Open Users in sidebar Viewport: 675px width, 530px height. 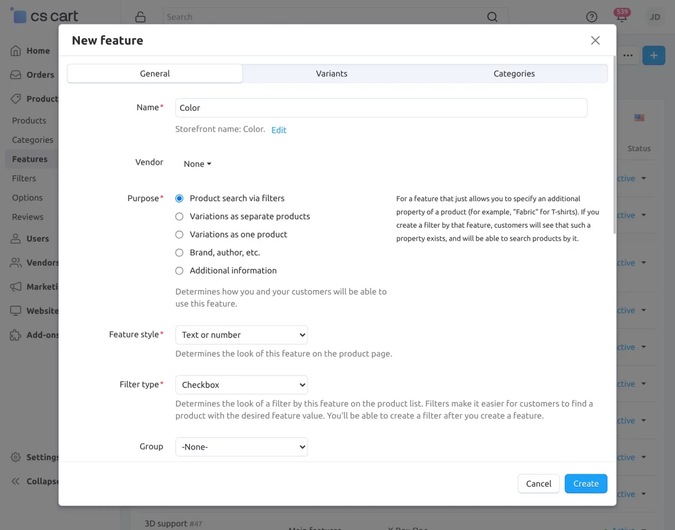pyautogui.click(x=30, y=239)
